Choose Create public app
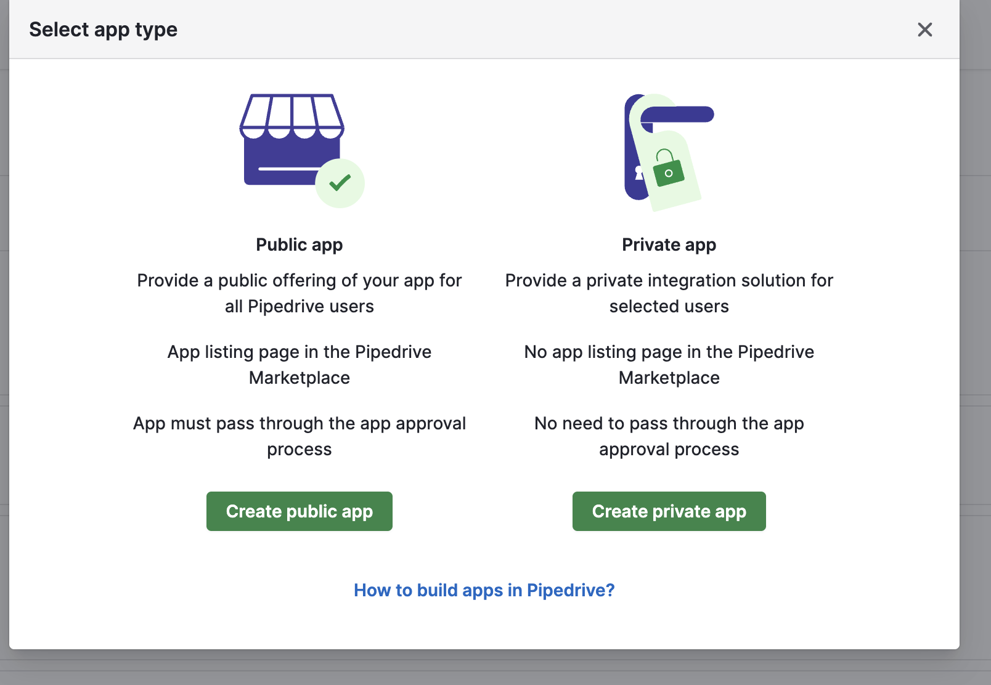Image resolution: width=991 pixels, height=685 pixels. pos(299,511)
